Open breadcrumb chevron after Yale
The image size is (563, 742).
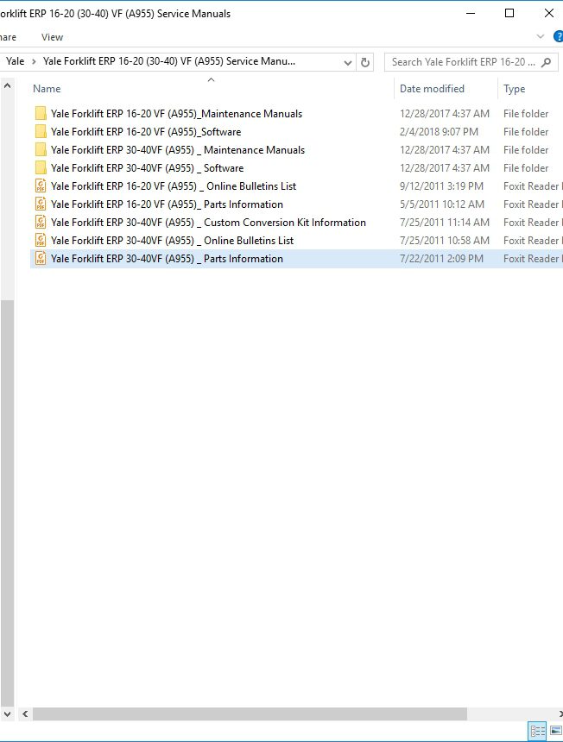[x=34, y=61]
